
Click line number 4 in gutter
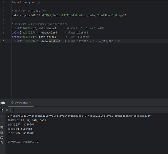coord(4,15)
